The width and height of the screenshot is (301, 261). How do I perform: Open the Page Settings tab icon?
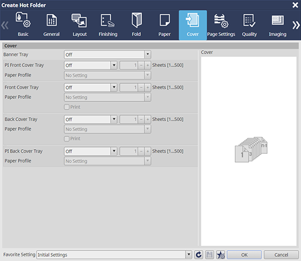[x=221, y=21]
